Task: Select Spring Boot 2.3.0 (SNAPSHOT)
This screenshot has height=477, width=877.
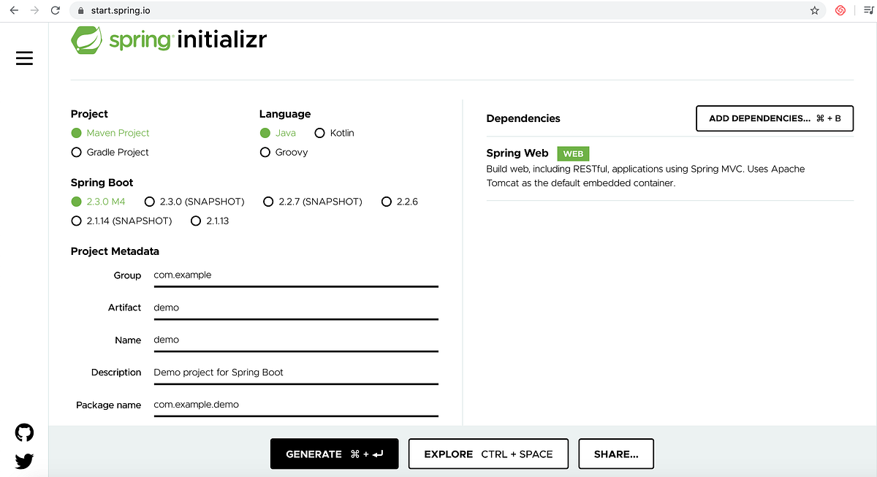Action: 150,201
